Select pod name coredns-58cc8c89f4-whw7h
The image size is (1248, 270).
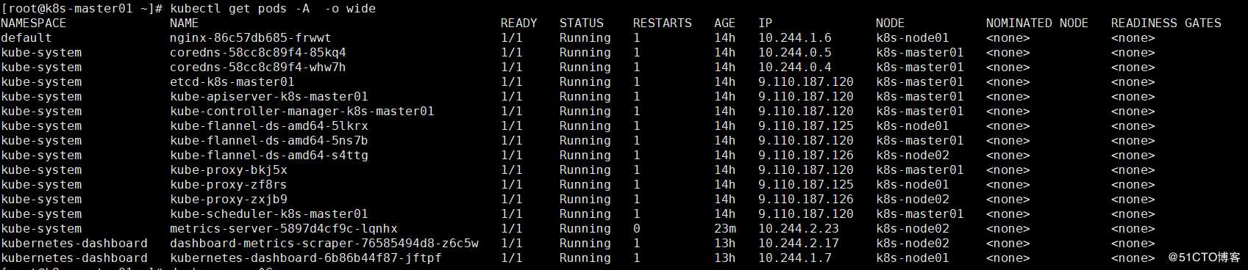(258, 67)
